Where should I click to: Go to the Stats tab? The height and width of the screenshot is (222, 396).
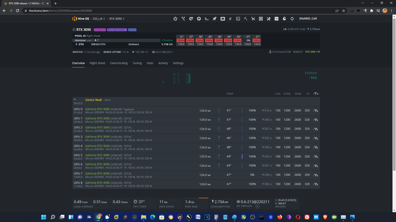[x=150, y=63]
